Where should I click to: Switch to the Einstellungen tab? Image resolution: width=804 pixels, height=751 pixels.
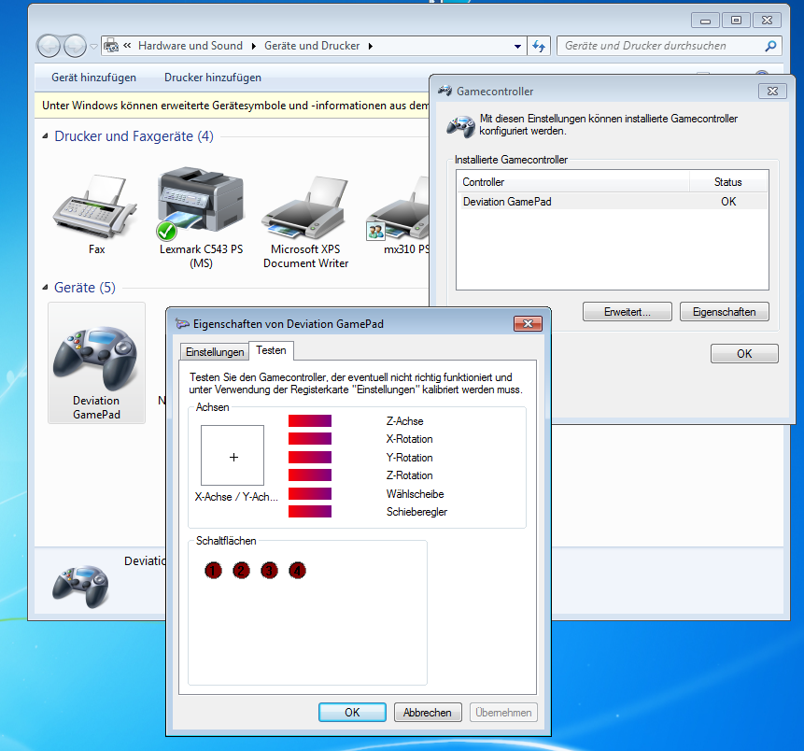215,352
